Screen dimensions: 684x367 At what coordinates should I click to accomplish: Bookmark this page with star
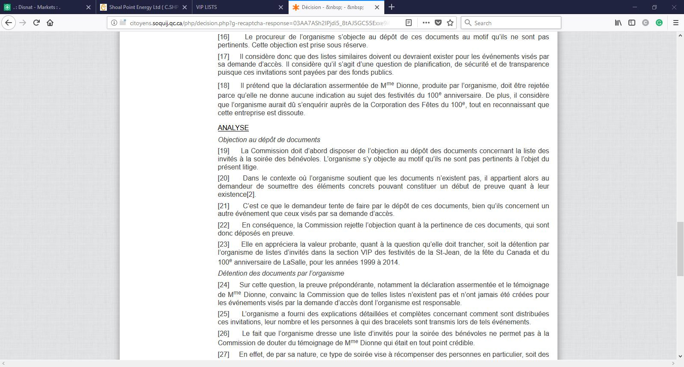[450, 23]
